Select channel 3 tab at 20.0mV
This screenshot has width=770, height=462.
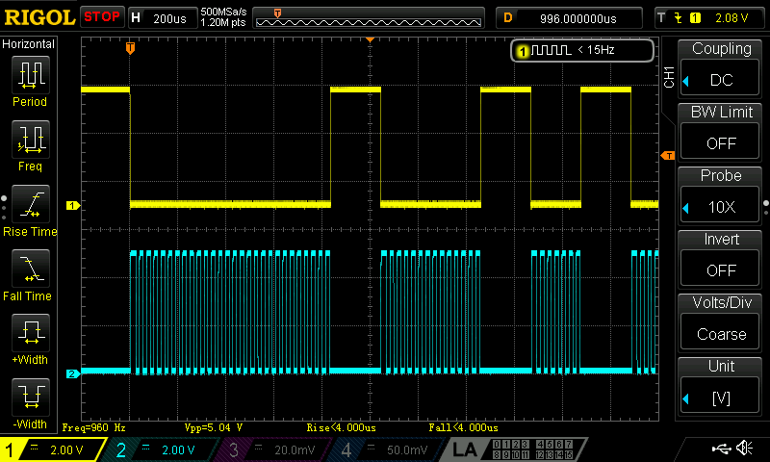pos(275,449)
